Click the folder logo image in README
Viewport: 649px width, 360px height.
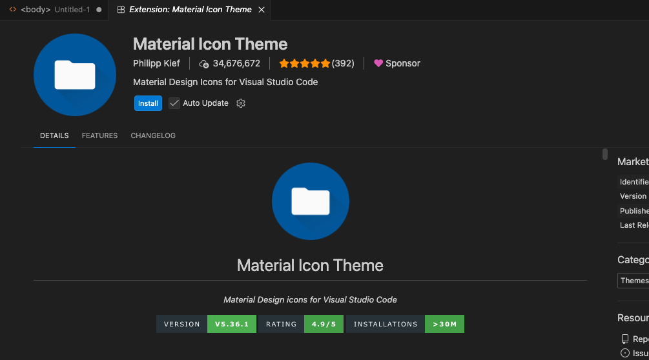(x=311, y=201)
